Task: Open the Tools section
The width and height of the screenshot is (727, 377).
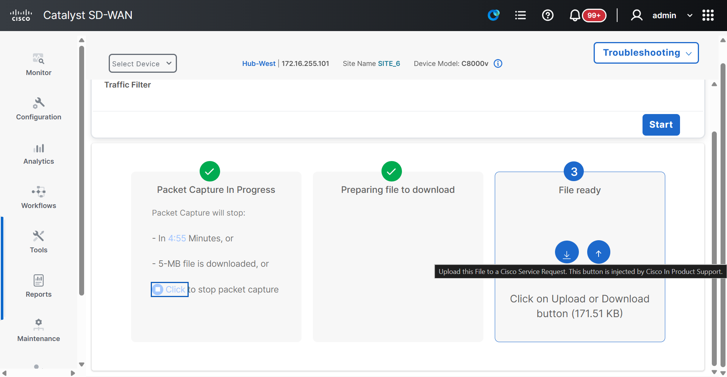Action: (x=38, y=242)
